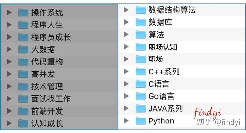Select the JAVA系列 folder icon
Image resolution: width=246 pixels, height=133 pixels.
(140, 108)
